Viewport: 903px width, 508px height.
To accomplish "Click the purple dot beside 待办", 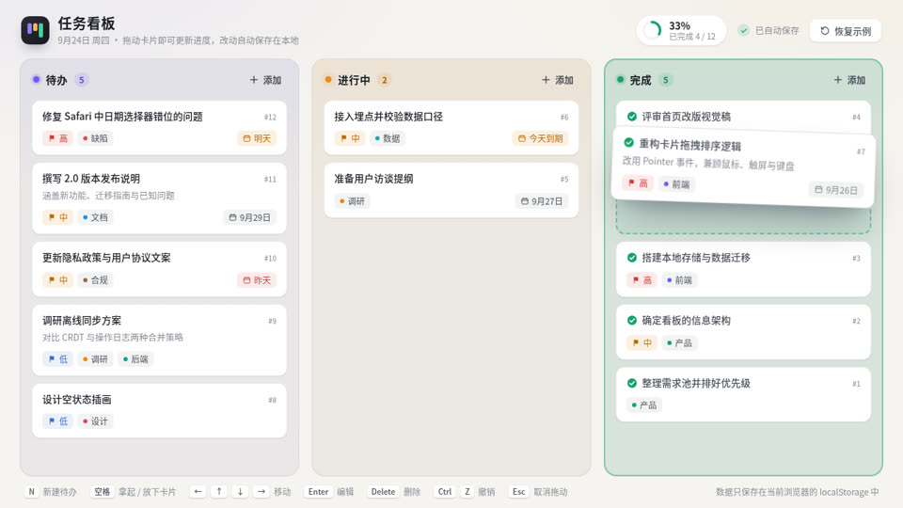I will click(37, 79).
